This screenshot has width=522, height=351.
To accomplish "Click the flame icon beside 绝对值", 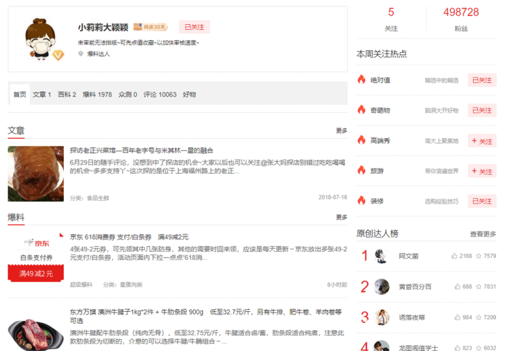I will tap(361, 80).
